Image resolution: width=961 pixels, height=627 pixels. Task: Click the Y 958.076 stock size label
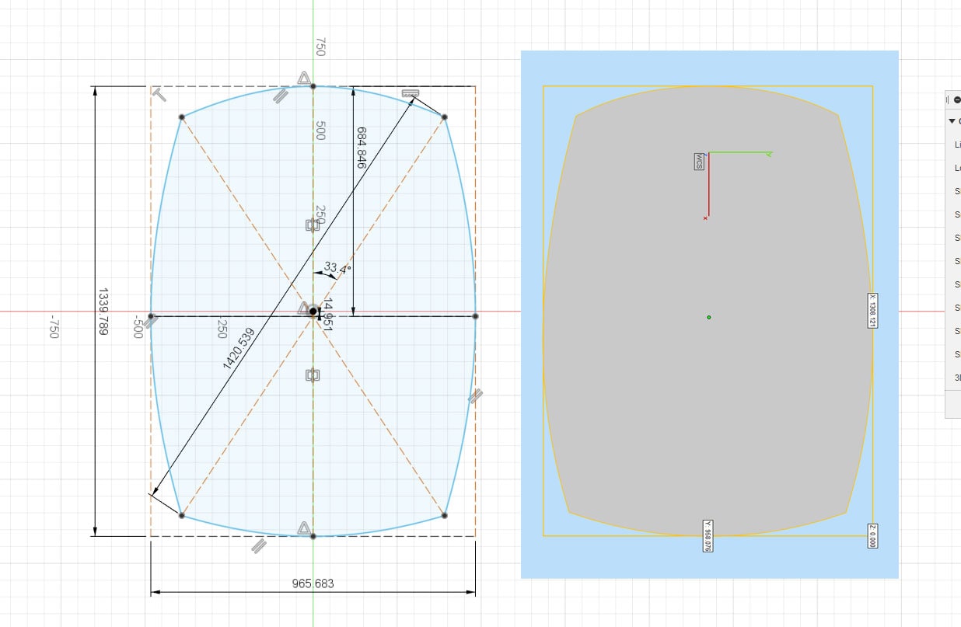point(708,535)
